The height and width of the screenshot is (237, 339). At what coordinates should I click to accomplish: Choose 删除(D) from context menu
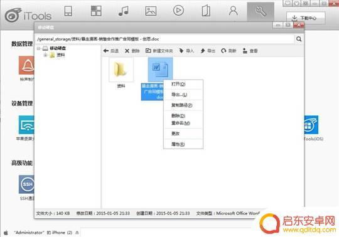[x=183, y=116]
